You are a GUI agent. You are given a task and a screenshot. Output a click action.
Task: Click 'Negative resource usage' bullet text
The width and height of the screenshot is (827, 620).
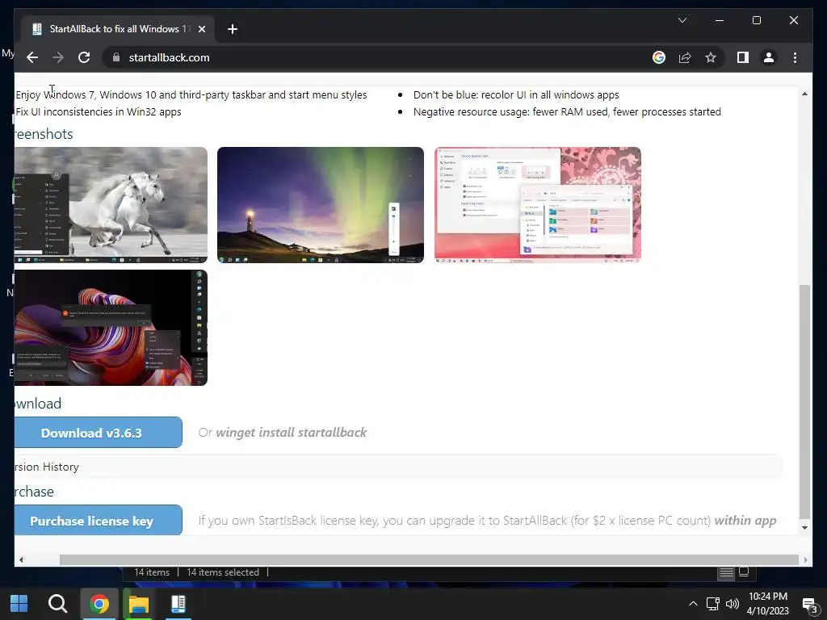click(x=567, y=111)
